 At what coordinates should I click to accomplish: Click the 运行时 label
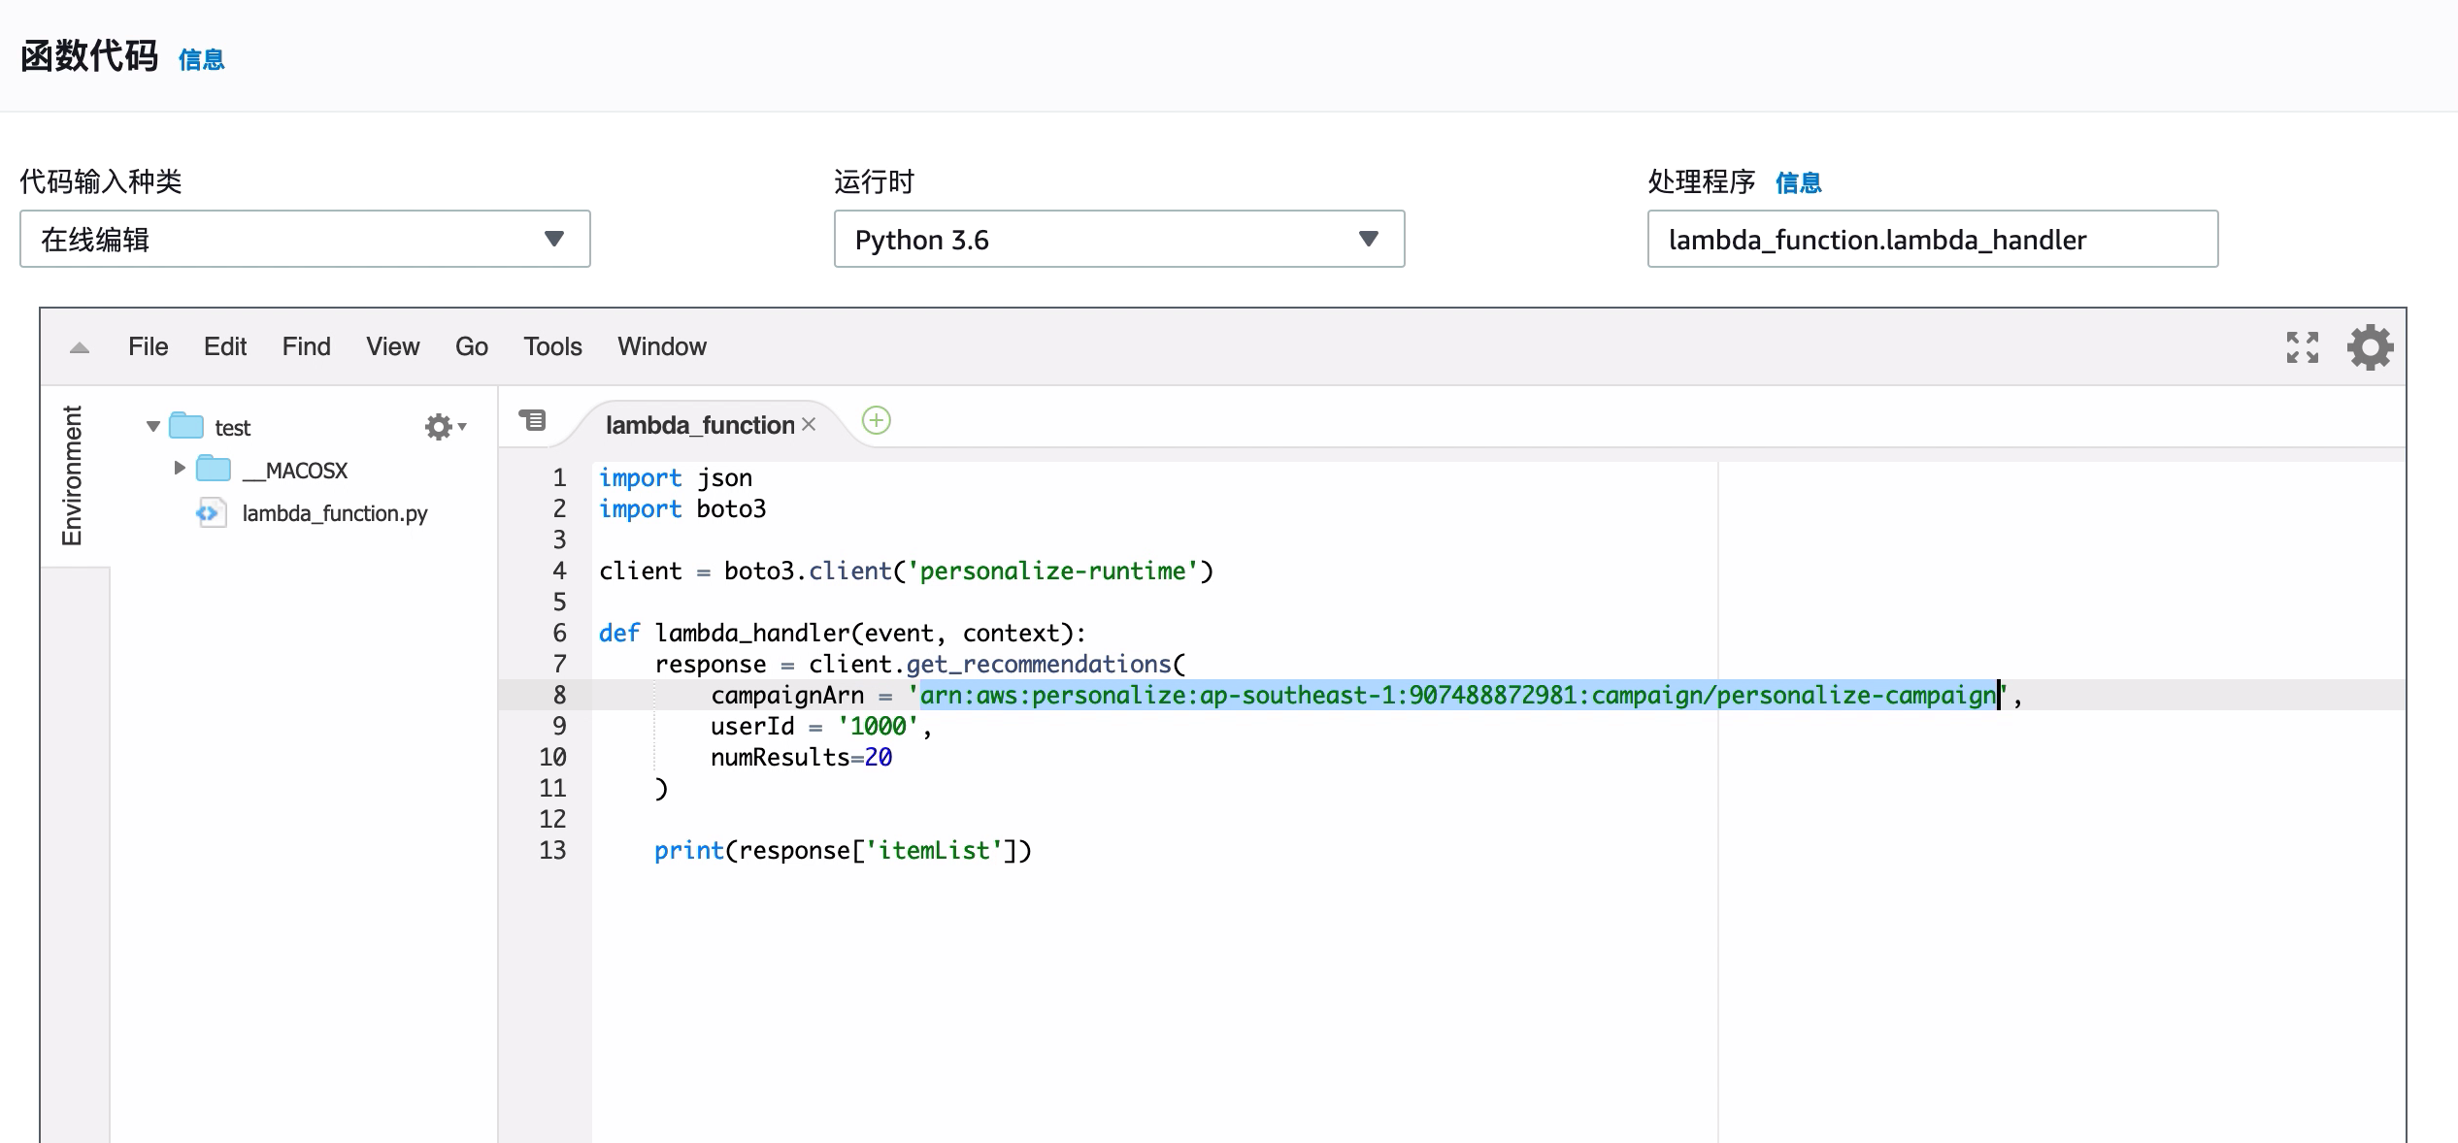pyautogui.click(x=874, y=181)
